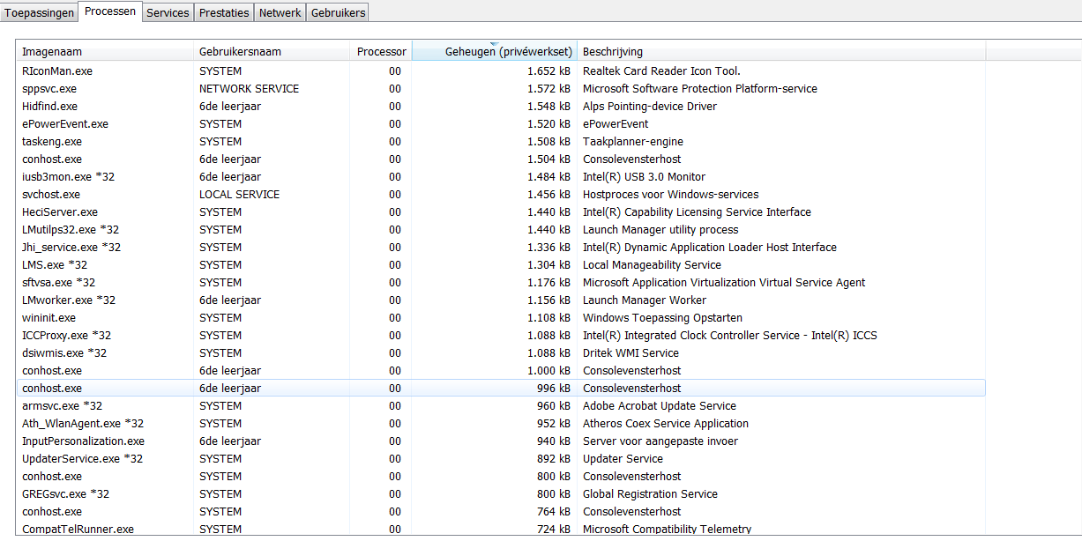The width and height of the screenshot is (1082, 541).
Task: Select conhost.exe using 996 kB memory
Action: click(x=52, y=389)
